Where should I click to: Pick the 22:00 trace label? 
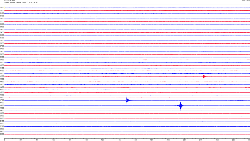(x=2, y=126)
